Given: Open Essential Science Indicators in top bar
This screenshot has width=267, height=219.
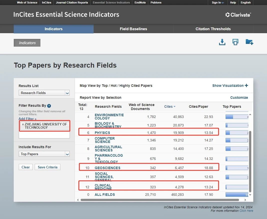Looking at the screenshot, I should coord(111,2).
